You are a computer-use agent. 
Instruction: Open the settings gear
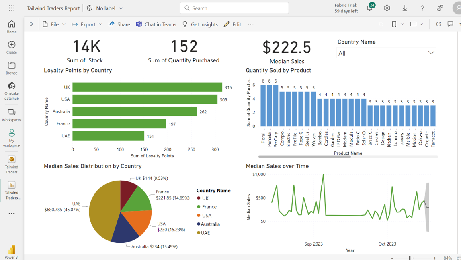pos(387,8)
